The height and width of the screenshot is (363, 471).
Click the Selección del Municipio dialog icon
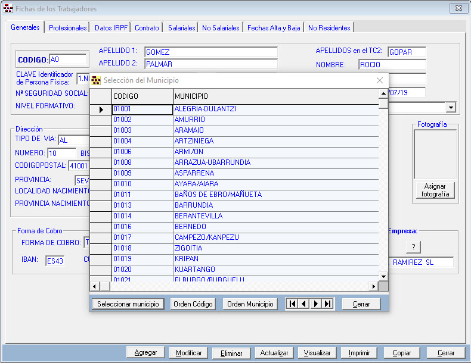click(x=96, y=80)
